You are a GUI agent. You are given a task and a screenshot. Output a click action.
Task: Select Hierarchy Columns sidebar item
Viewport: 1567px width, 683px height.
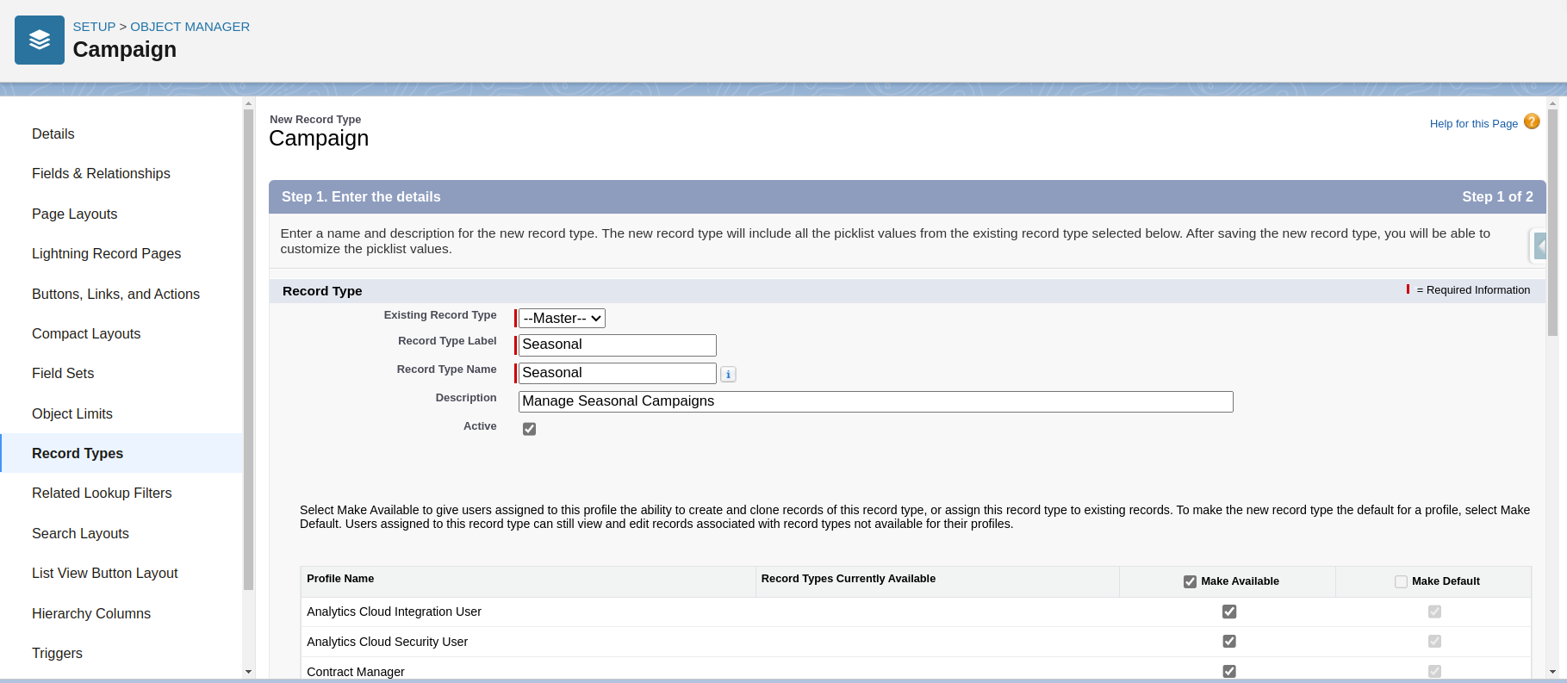click(91, 613)
